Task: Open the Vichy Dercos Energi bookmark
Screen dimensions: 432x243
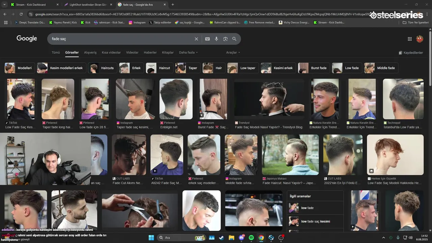Action: [294, 23]
